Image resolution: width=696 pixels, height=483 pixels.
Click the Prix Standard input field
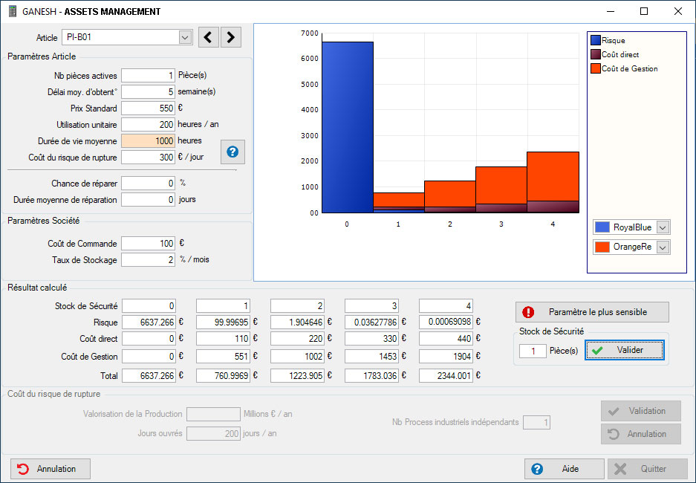pos(148,108)
